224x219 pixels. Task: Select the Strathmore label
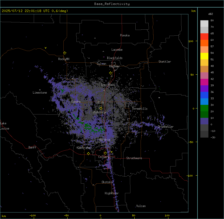(x=134, y=158)
